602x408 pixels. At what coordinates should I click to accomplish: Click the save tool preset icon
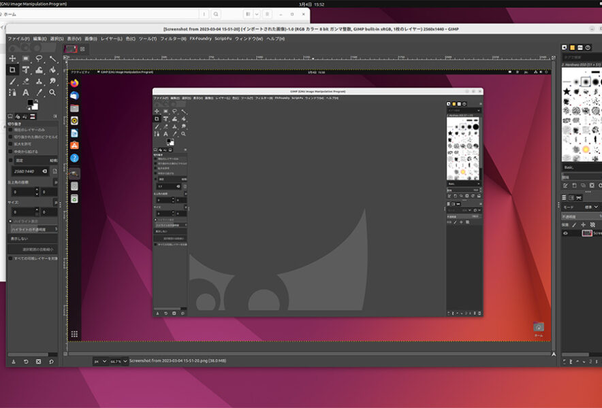14,362
